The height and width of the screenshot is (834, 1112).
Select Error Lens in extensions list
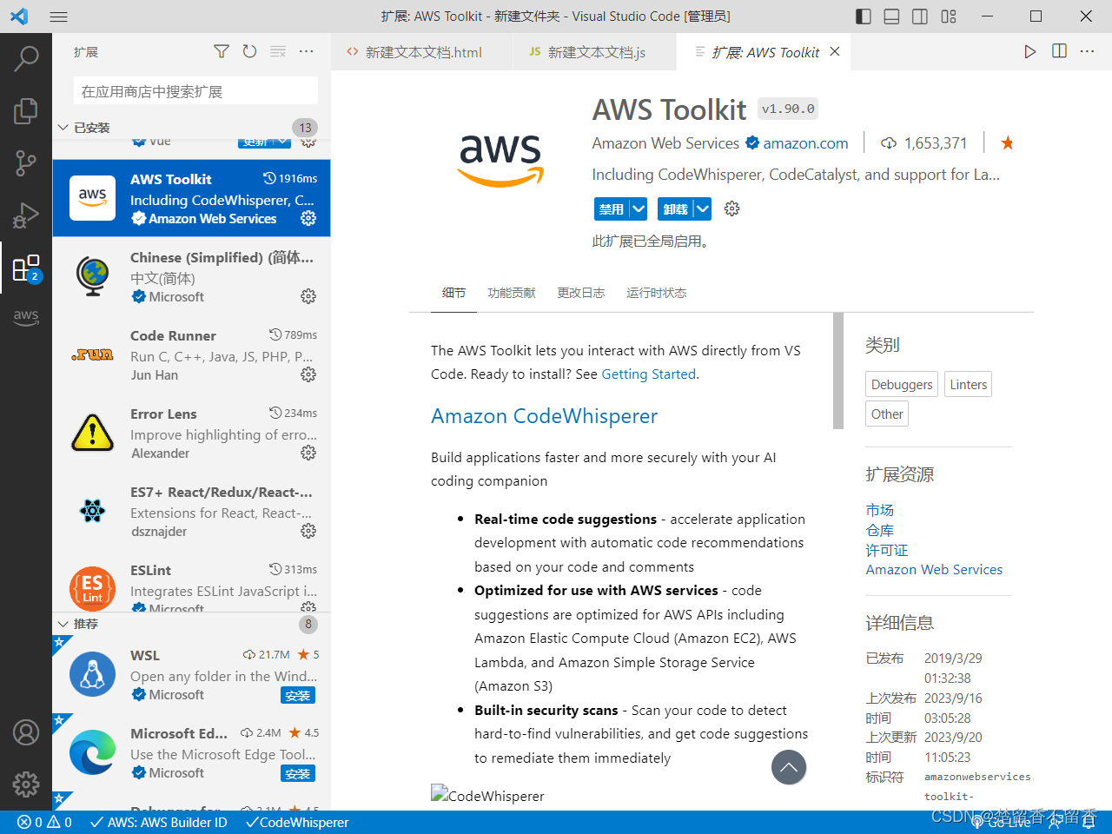coord(191,433)
